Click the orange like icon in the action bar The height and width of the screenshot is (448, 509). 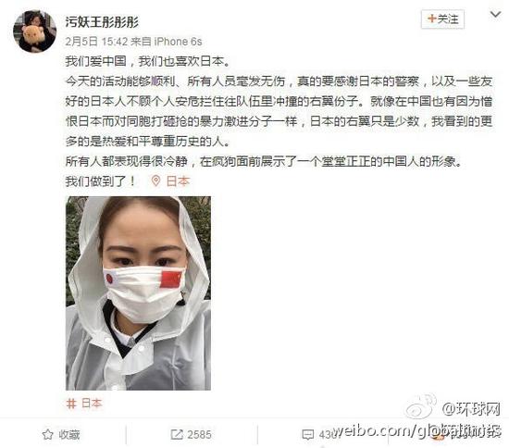438,436
